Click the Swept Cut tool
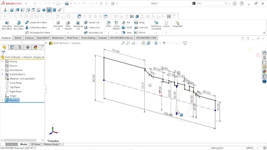The image size is (267, 150). point(92,22)
